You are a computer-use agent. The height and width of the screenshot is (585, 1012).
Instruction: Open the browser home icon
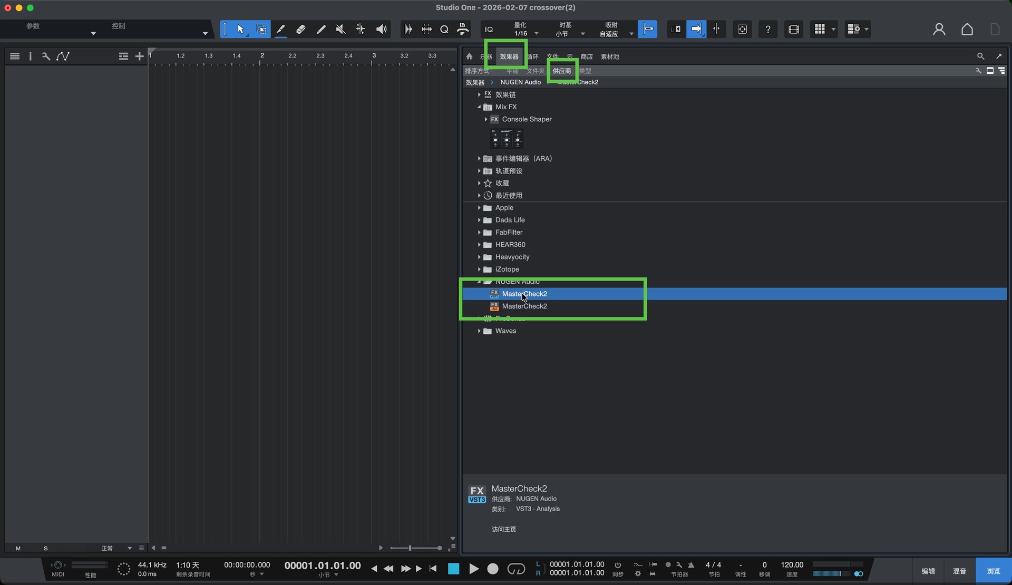click(x=469, y=56)
